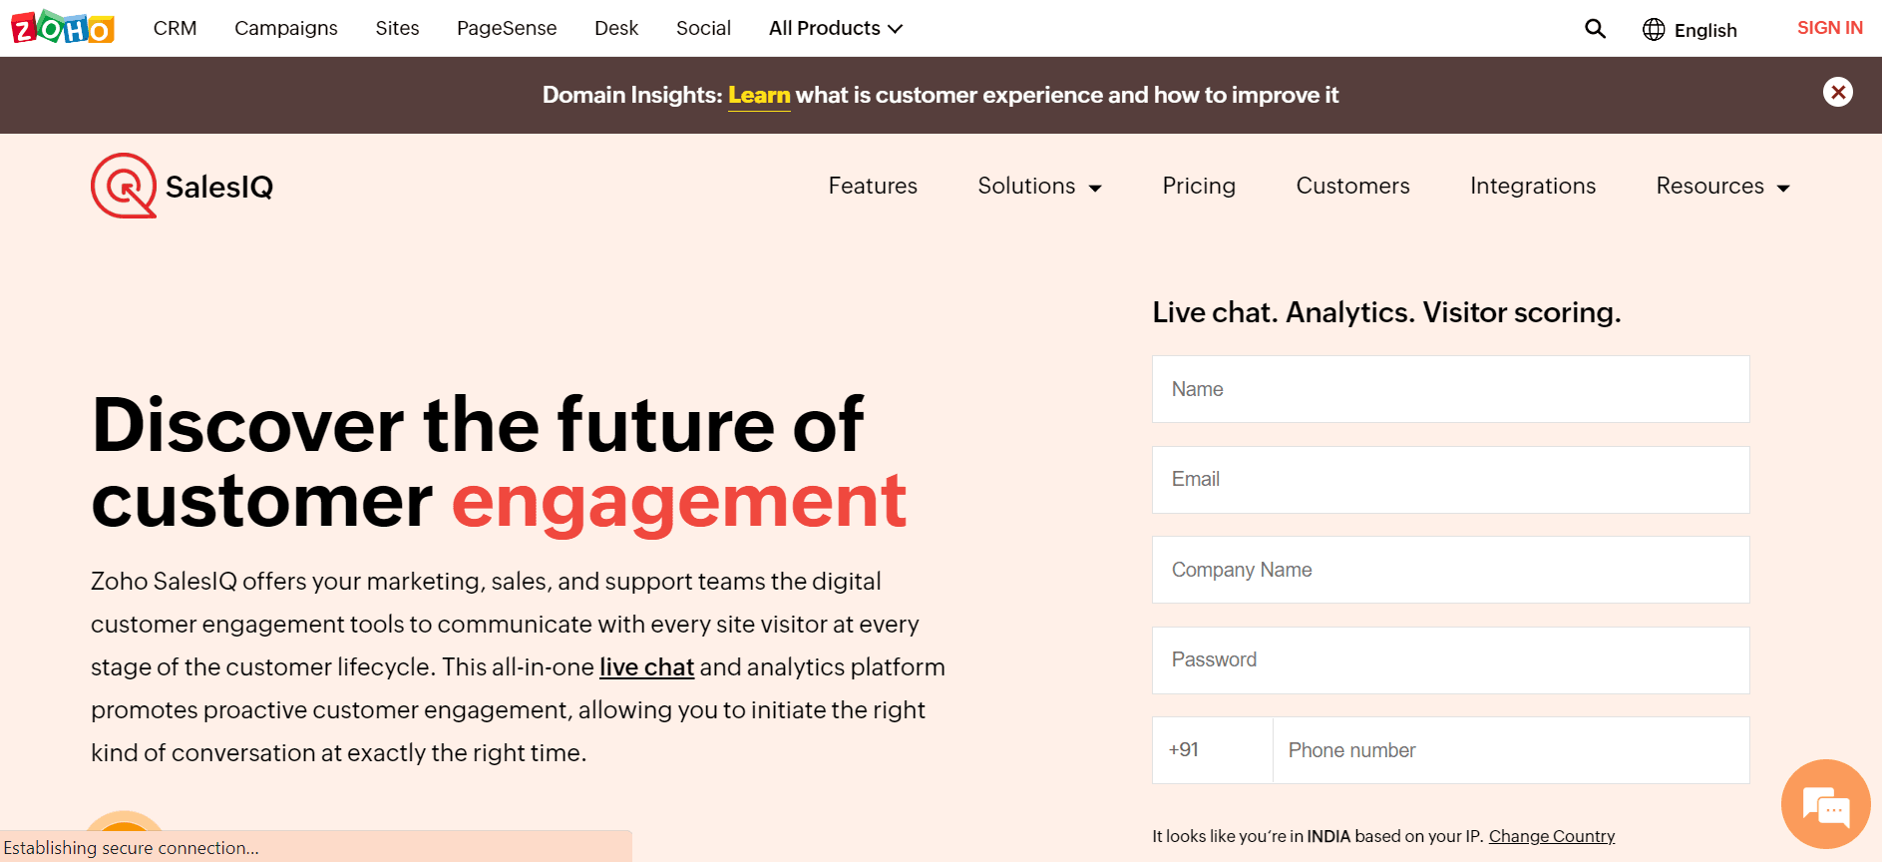
Task: Click the Zoho logo
Action: point(62,27)
